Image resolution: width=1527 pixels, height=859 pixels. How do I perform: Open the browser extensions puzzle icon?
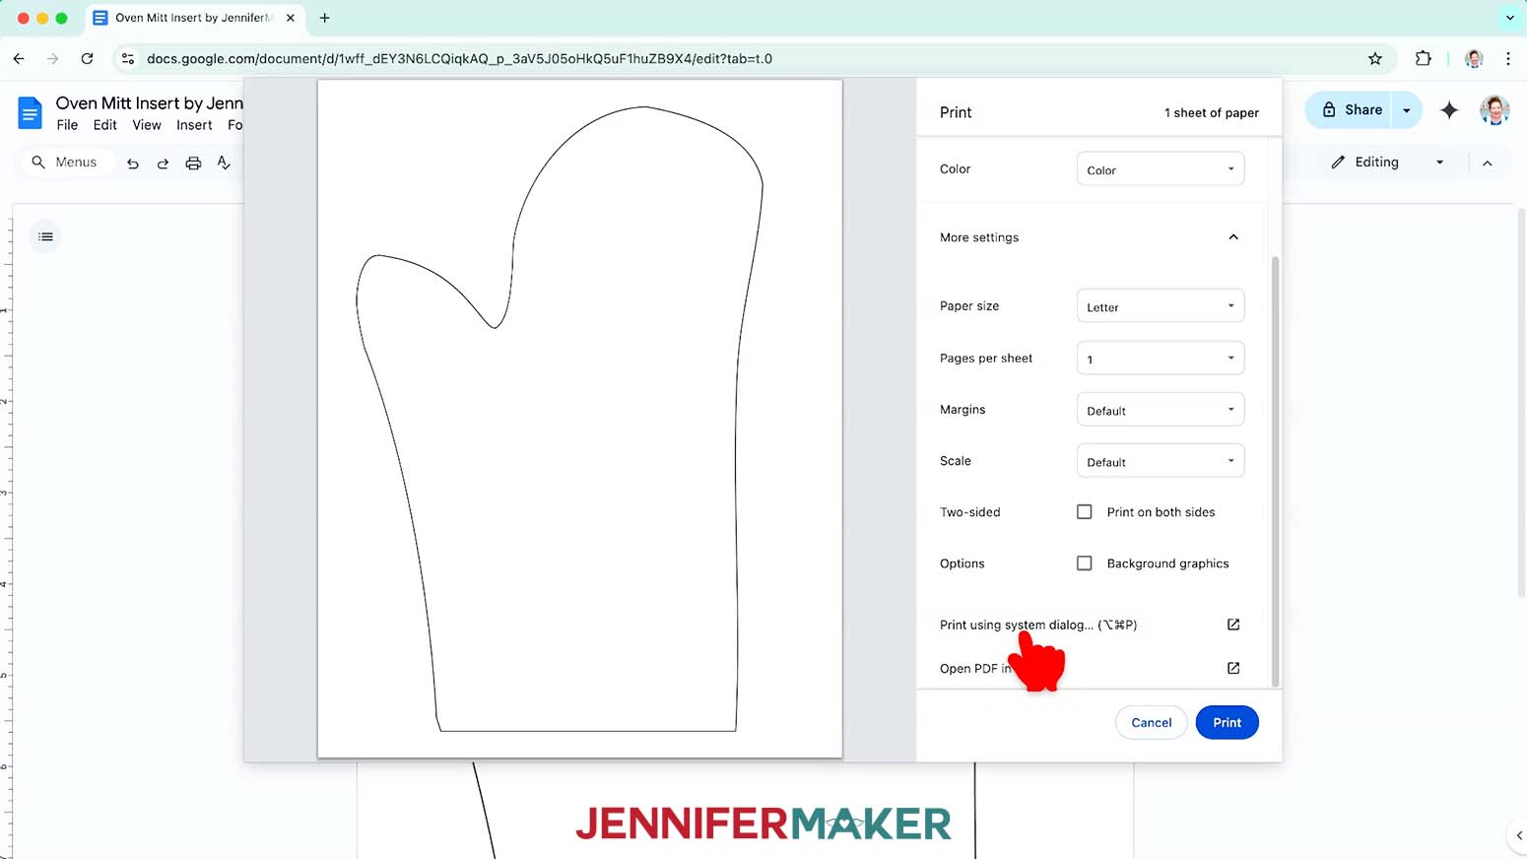[1423, 59]
